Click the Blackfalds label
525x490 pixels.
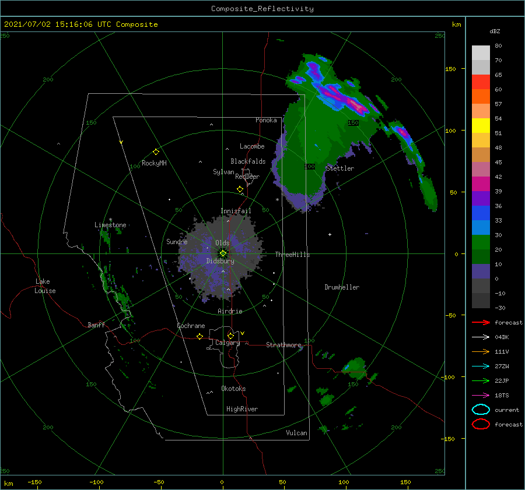pyautogui.click(x=248, y=161)
